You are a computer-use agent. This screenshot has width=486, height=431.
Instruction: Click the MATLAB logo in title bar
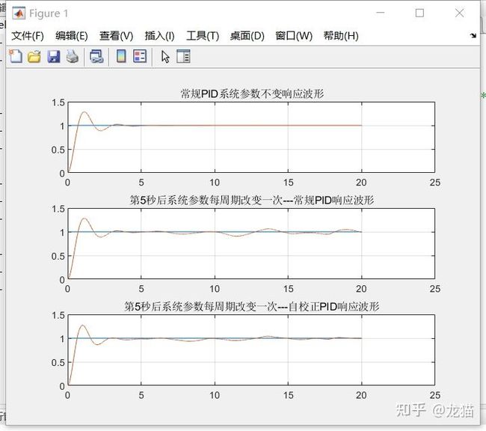tap(19, 13)
